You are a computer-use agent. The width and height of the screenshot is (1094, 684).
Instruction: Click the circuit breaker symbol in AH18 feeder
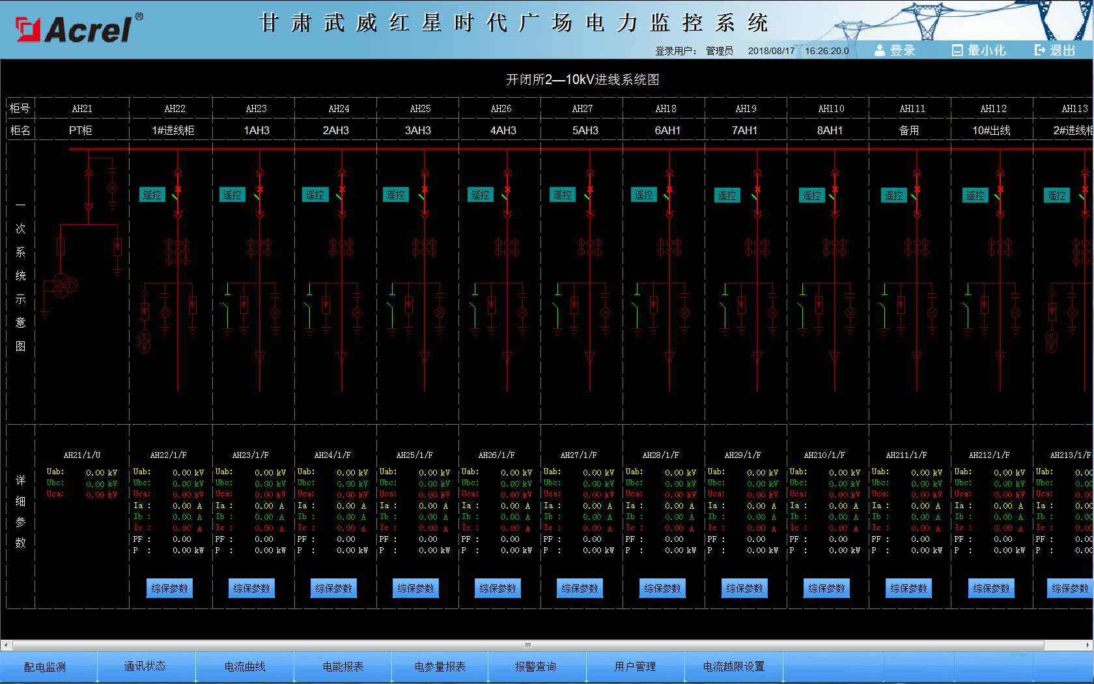point(669,193)
